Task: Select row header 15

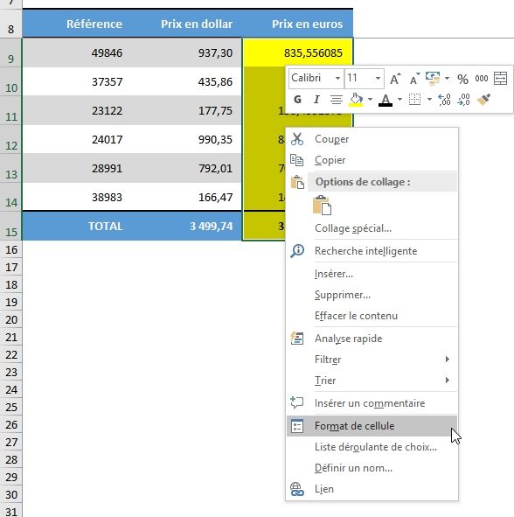Action: pos(10,226)
